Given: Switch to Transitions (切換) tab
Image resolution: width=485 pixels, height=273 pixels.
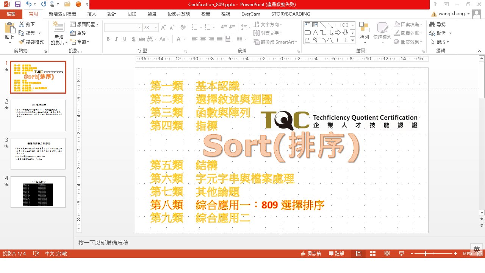Looking at the screenshot, I should tap(132, 14).
